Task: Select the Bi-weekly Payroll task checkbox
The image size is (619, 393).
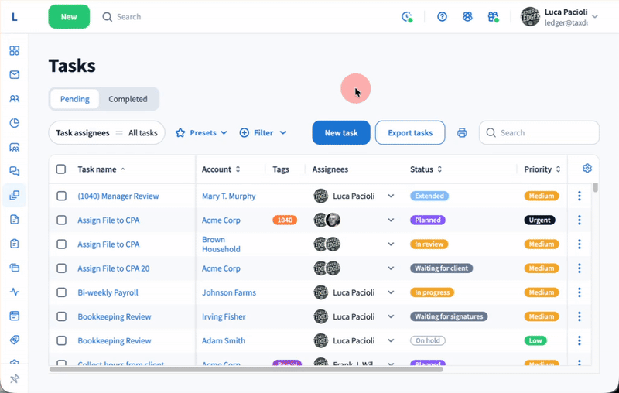Action: [x=61, y=292]
